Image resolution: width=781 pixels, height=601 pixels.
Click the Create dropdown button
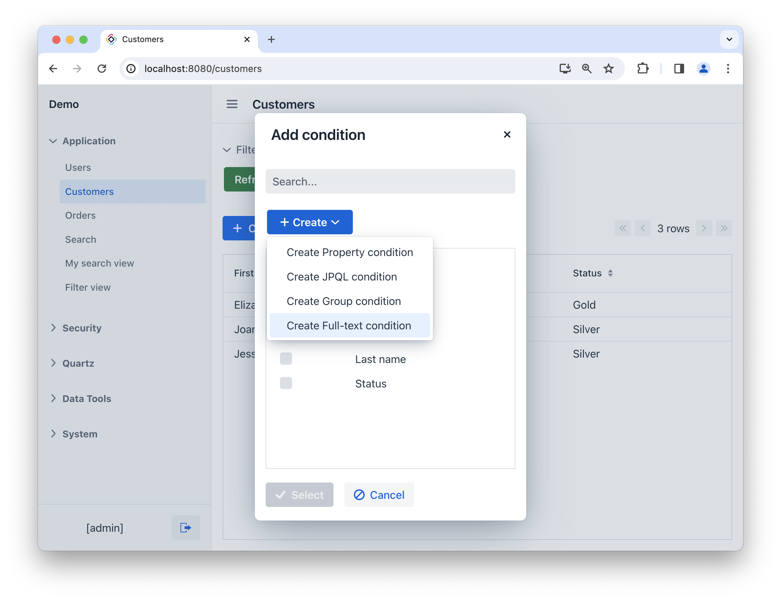click(x=309, y=222)
